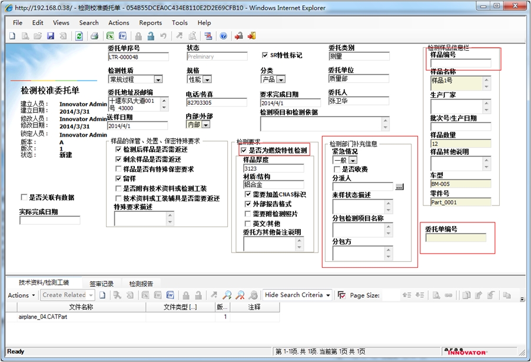The image size is (531, 362).
Task: Click the 样品数量 field showing 12
Action: click(460, 144)
